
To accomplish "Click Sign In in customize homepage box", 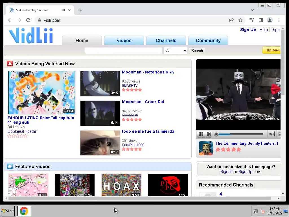I will (x=226, y=172).
